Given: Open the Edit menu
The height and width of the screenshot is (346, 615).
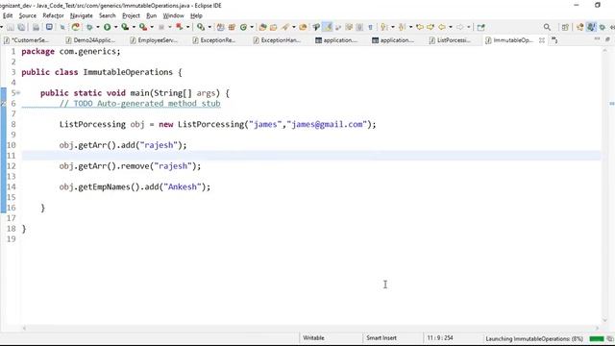Looking at the screenshot, I should pos(8,15).
